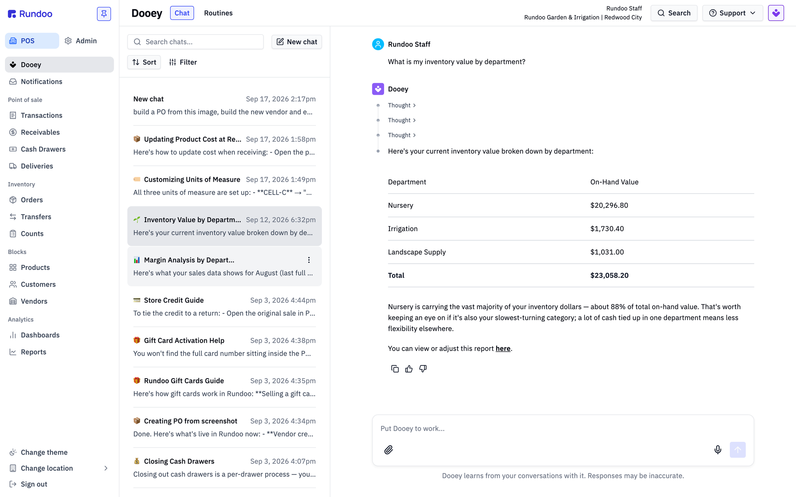The width and height of the screenshot is (796, 497).
Task: Open Inventory Value by Department chat
Action: click(x=224, y=226)
